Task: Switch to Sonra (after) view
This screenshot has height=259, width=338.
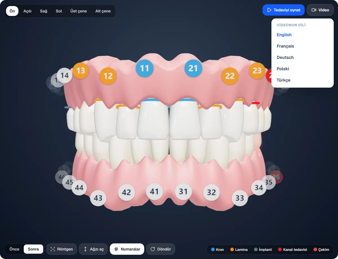Action: point(34,249)
